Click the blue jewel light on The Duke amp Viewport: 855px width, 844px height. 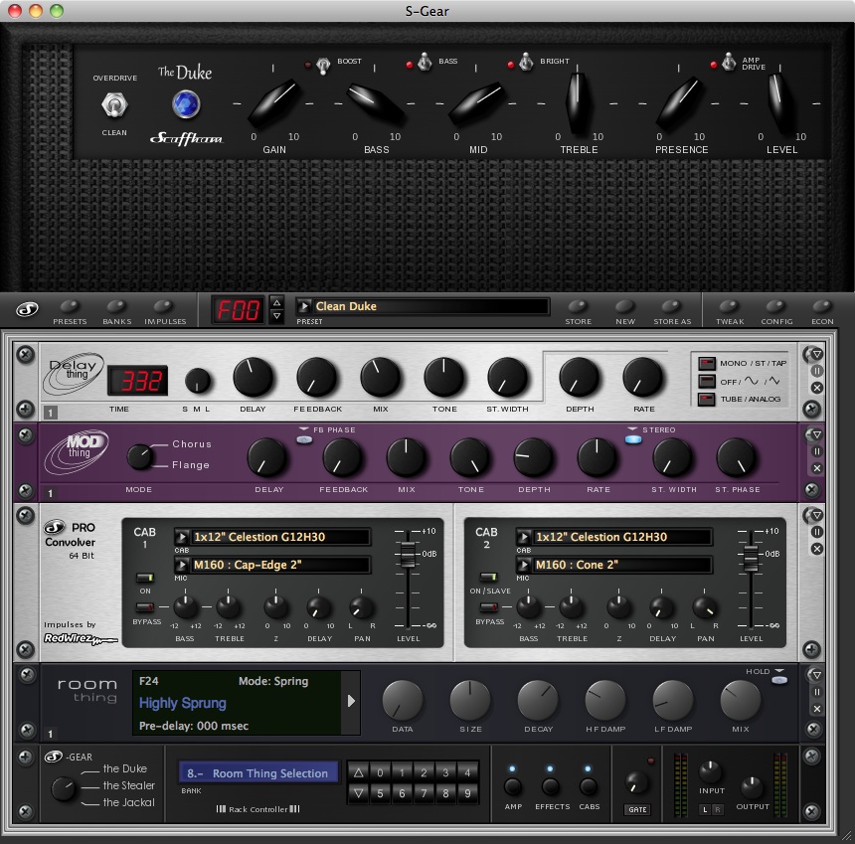[x=186, y=104]
